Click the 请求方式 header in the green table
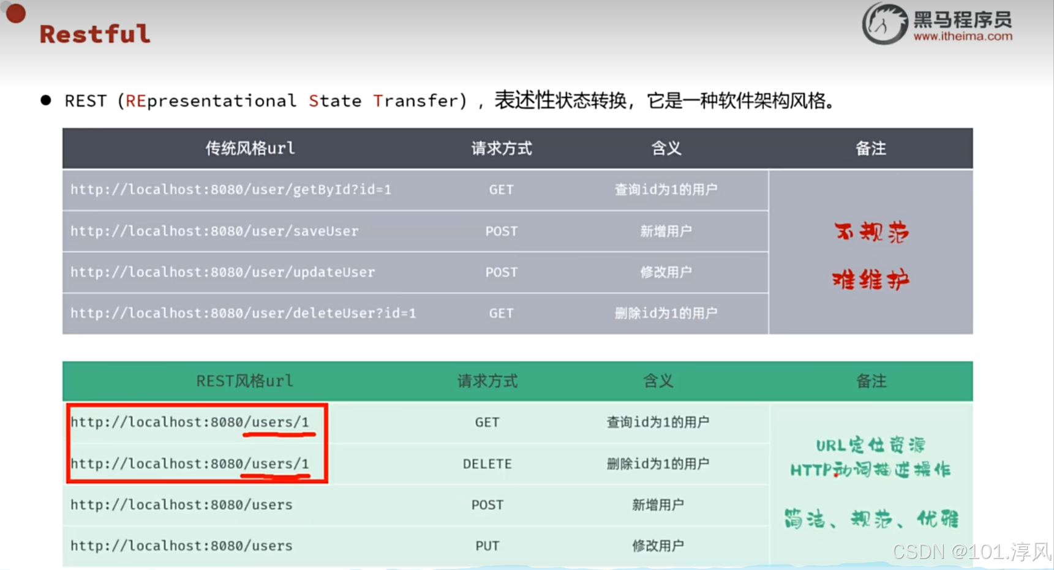This screenshot has height=570, width=1054. pos(487,381)
